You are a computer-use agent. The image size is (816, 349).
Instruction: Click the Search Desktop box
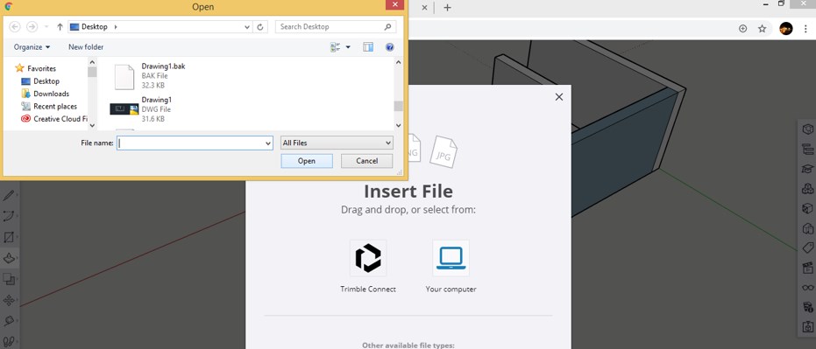click(335, 26)
